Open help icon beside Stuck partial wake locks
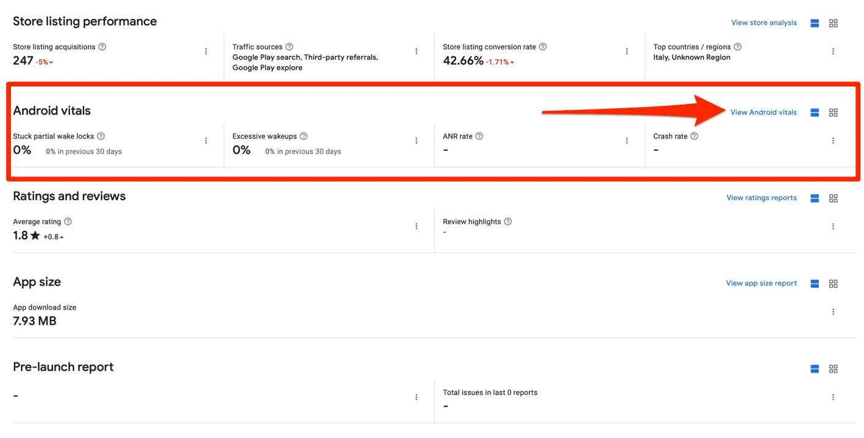Image resolution: width=864 pixels, height=438 pixels. pyautogui.click(x=101, y=136)
